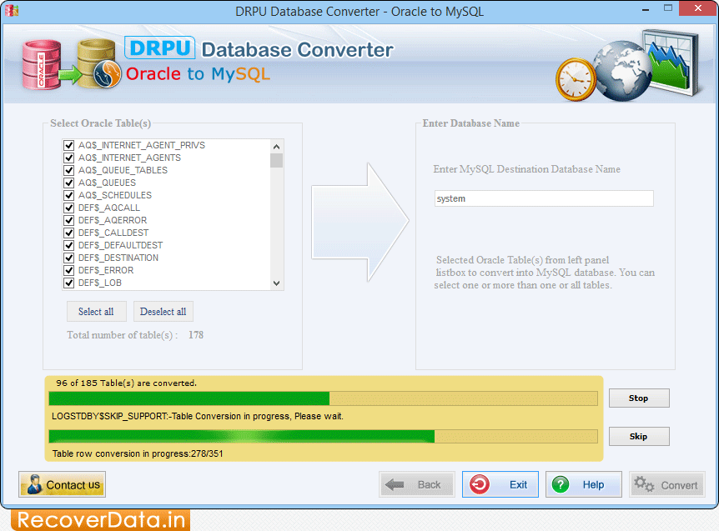Click the red Exit power icon
This screenshot has height=531, width=719.
(480, 484)
